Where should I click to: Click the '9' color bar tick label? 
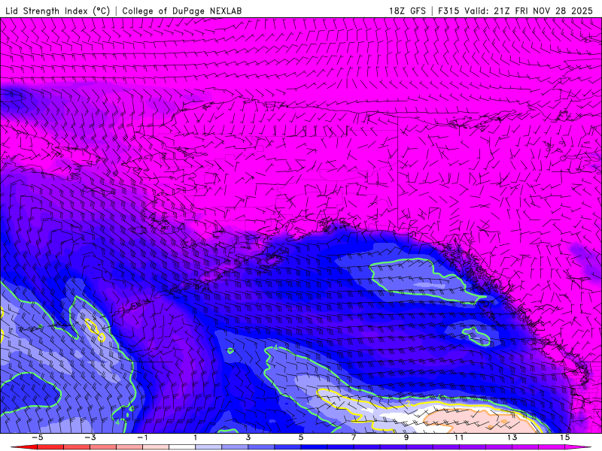(406, 437)
